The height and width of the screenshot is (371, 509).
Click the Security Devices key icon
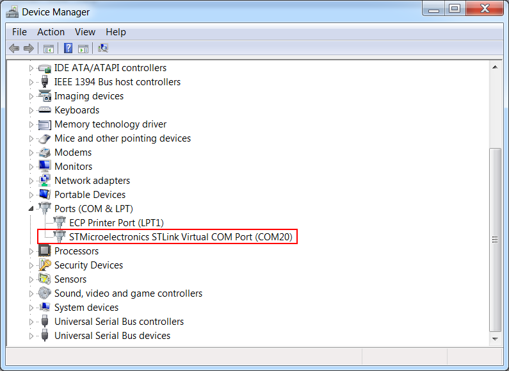click(45, 265)
